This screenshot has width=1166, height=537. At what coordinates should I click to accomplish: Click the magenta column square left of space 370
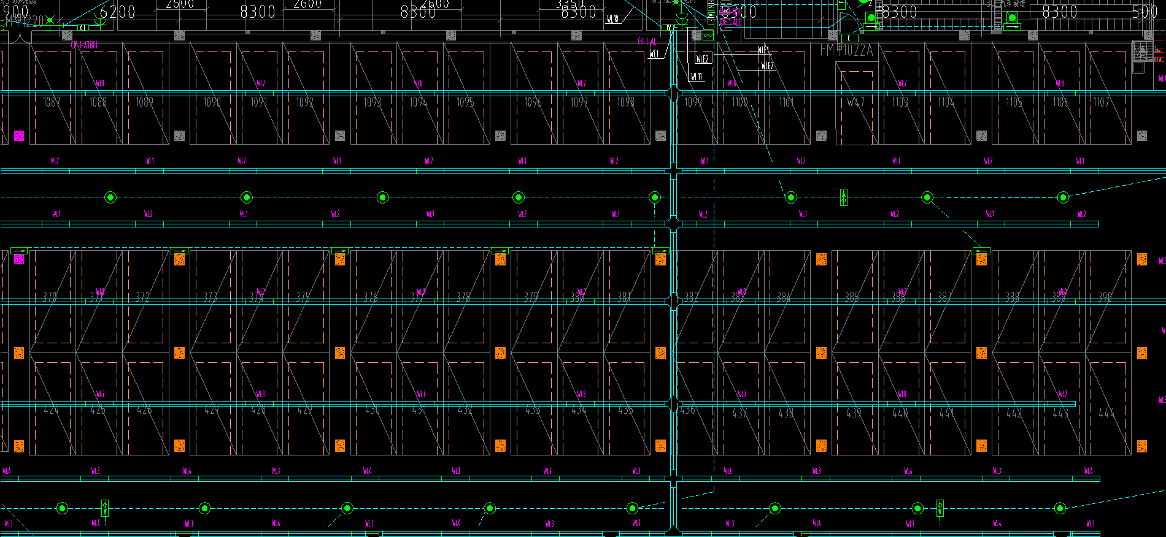[x=19, y=260]
